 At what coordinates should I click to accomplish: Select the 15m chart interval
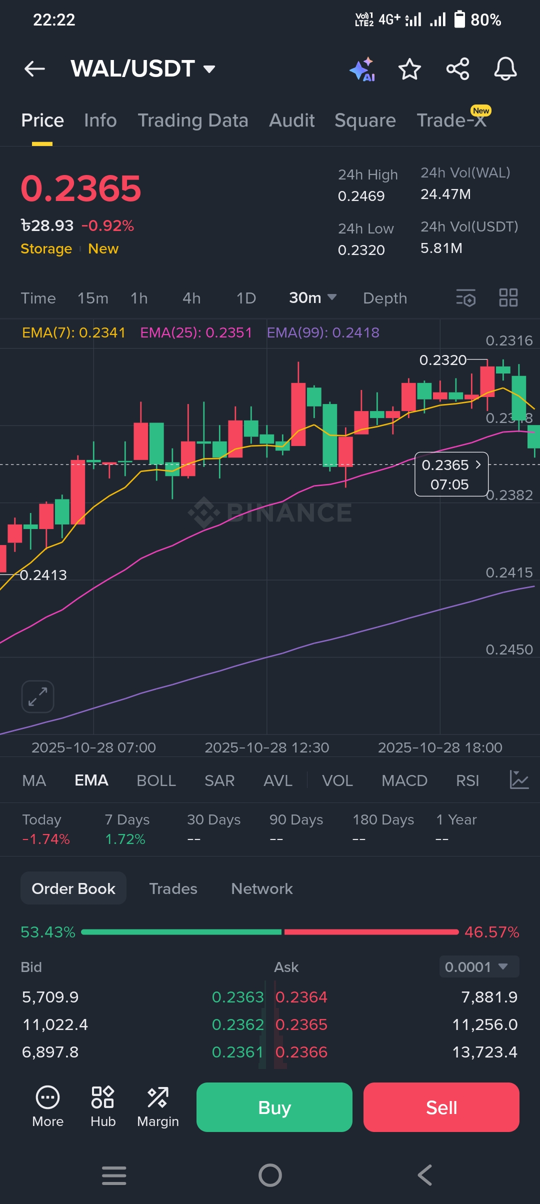(93, 298)
